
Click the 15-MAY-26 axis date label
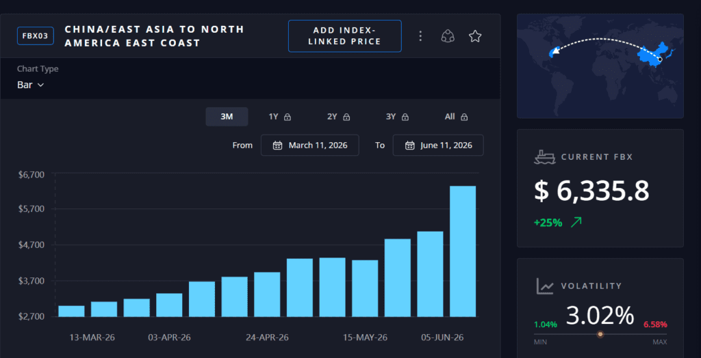coord(366,338)
